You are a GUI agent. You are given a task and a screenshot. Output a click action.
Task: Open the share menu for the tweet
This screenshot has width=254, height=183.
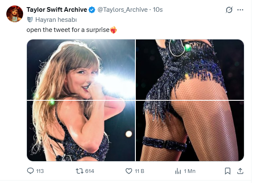(241, 171)
